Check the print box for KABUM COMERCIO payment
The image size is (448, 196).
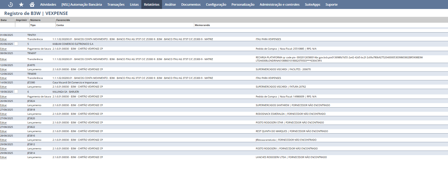click(16, 44)
